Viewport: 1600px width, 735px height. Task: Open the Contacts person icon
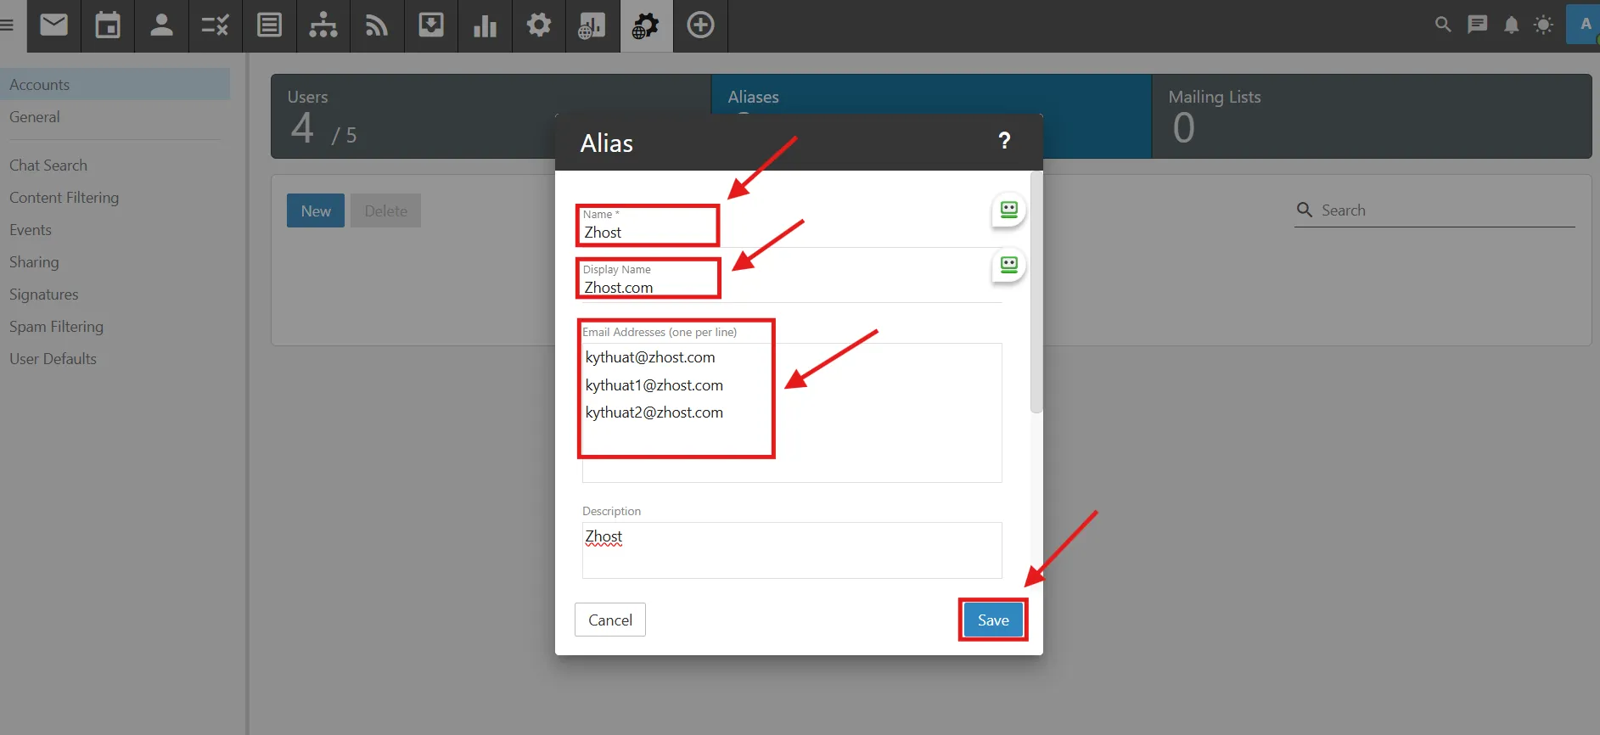(161, 25)
